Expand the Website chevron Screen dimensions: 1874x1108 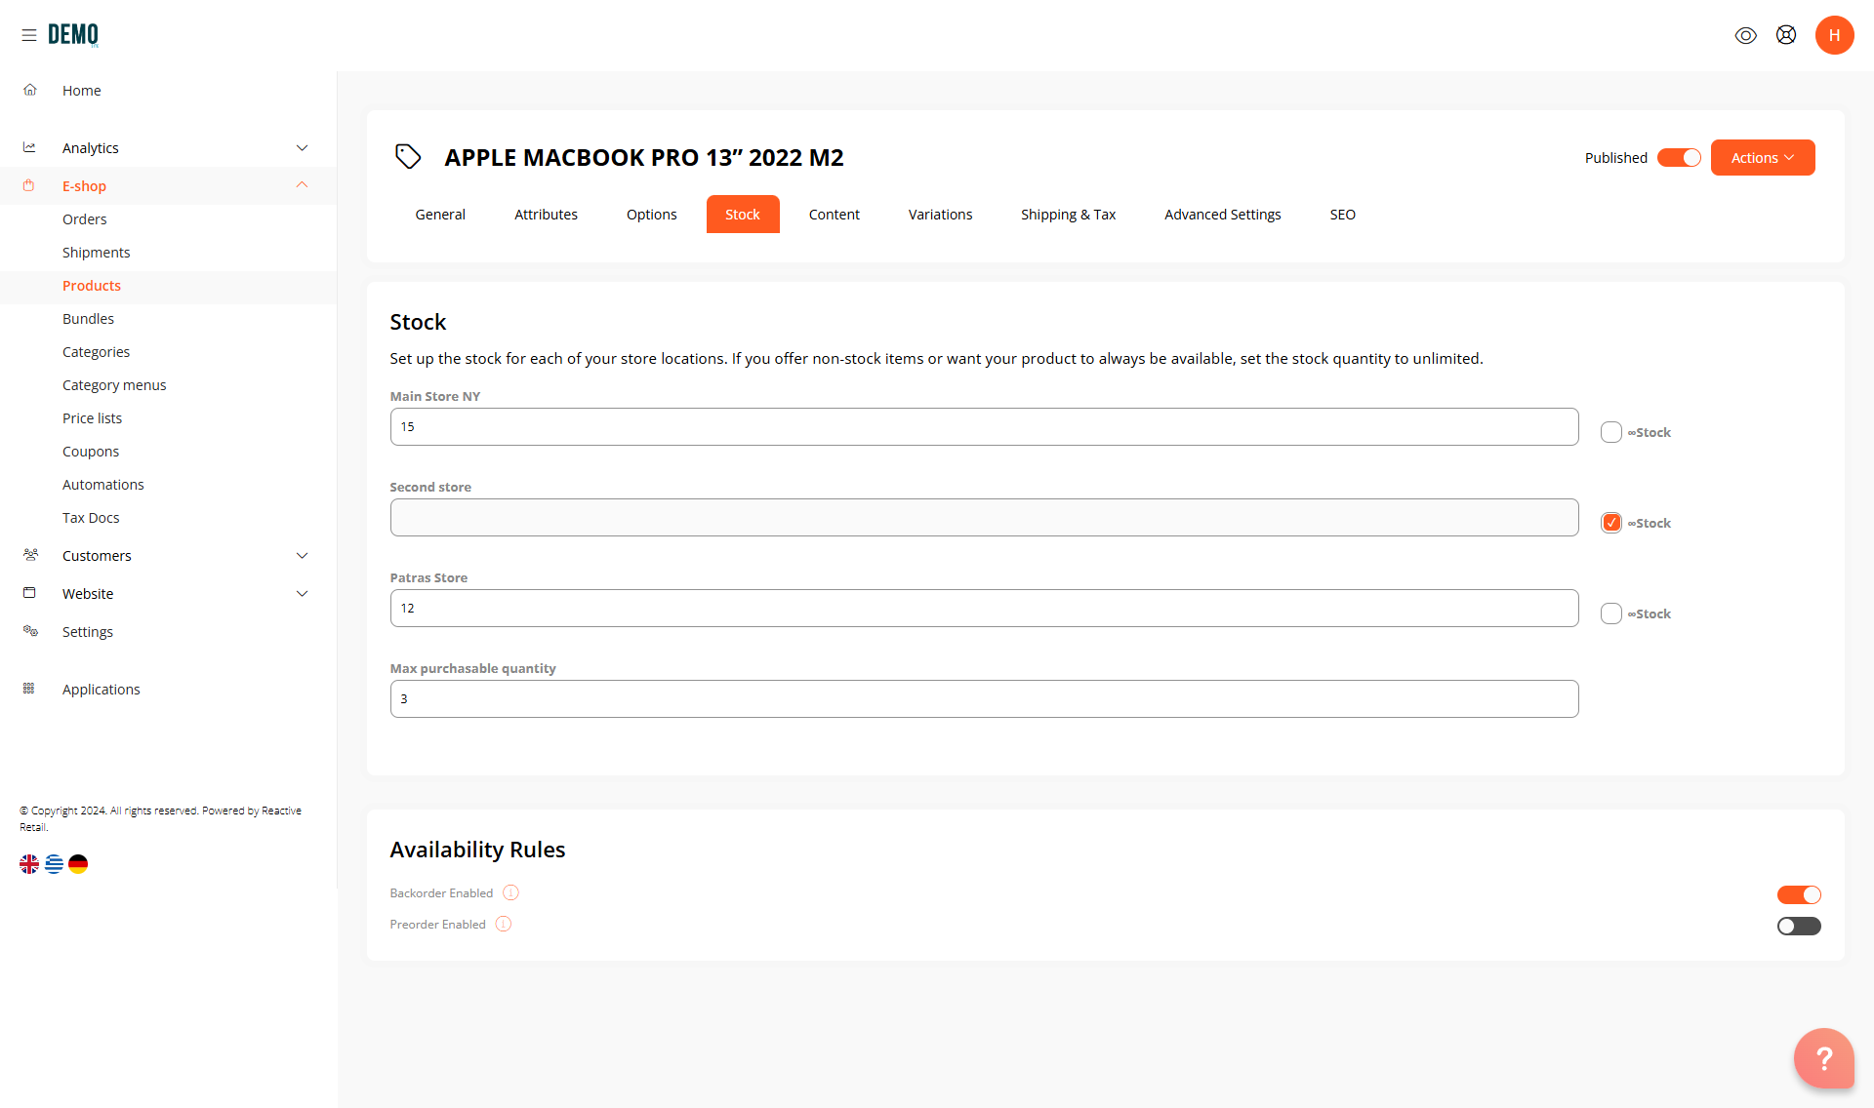303,594
